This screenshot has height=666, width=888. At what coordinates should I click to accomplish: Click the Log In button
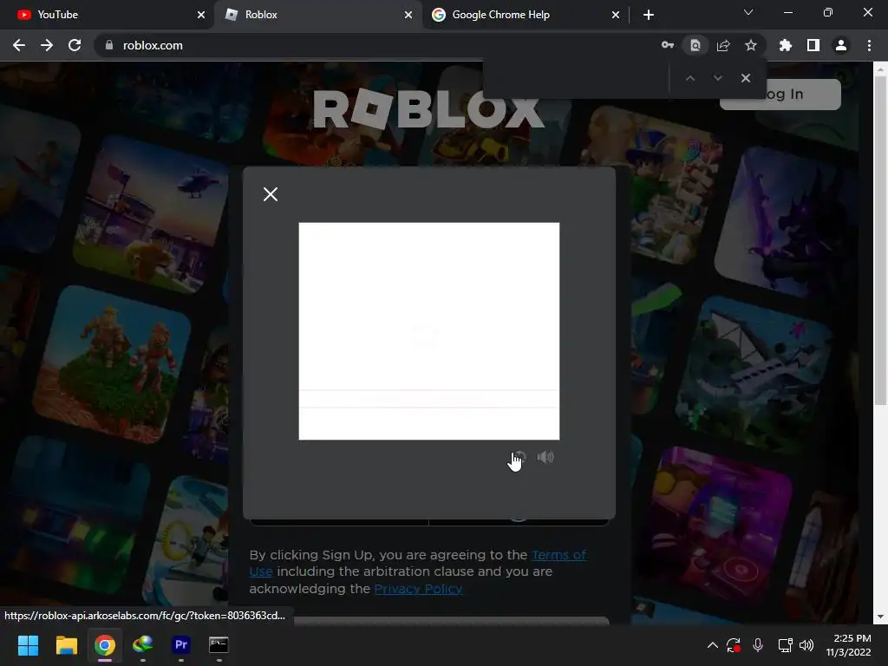pos(780,94)
